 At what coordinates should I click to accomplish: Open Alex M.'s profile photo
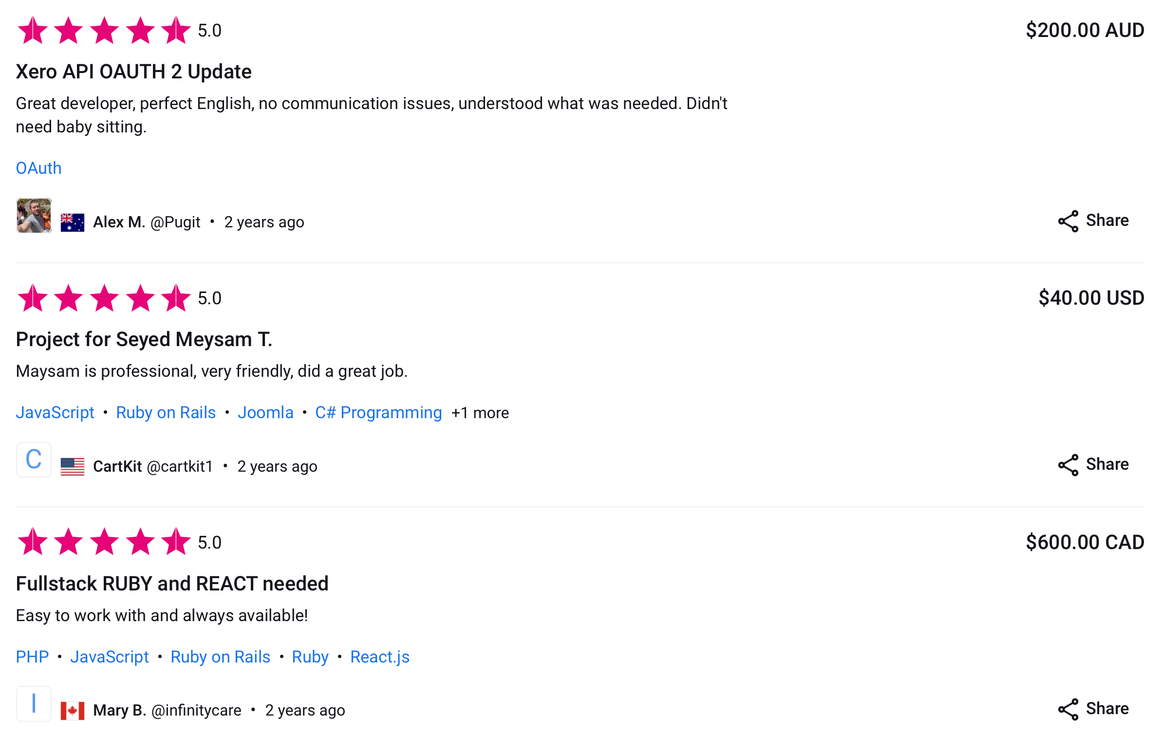click(x=34, y=215)
